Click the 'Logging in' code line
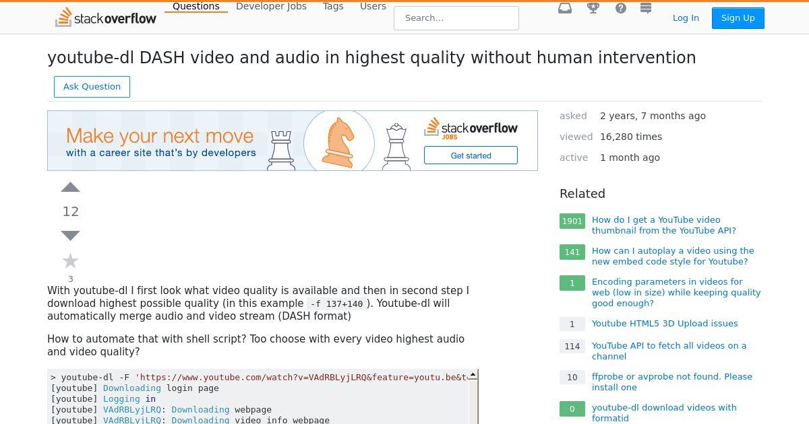The width and height of the screenshot is (809, 424). (103, 399)
